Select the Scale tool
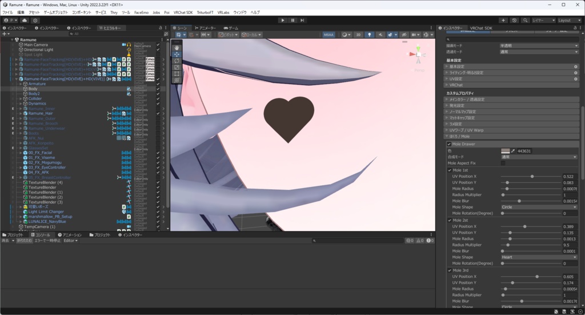 (177, 67)
